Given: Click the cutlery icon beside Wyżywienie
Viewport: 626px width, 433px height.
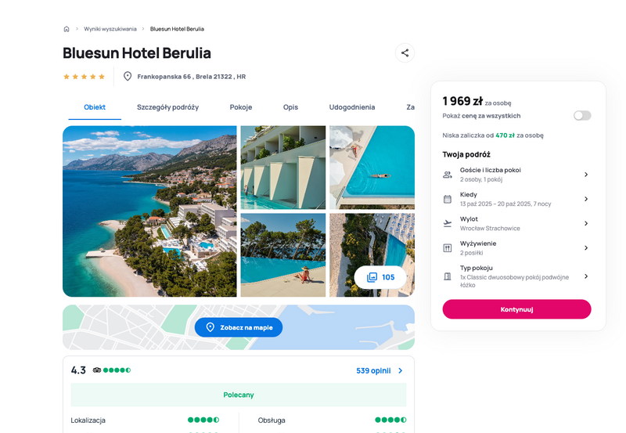Looking at the screenshot, I should point(448,248).
